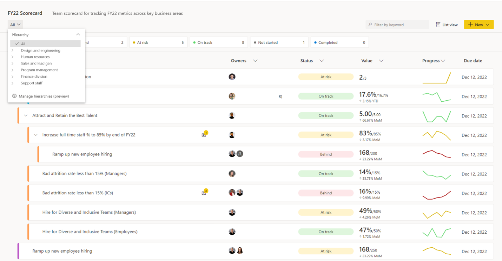Viewport: 502px width, 261px height.
Task: Click progress sparkline for Ramp up hiring Behind row
Action: point(436,154)
